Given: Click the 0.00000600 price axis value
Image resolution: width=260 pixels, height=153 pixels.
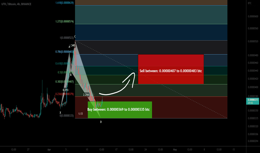Looking at the screenshot, I should (x=253, y=16).
